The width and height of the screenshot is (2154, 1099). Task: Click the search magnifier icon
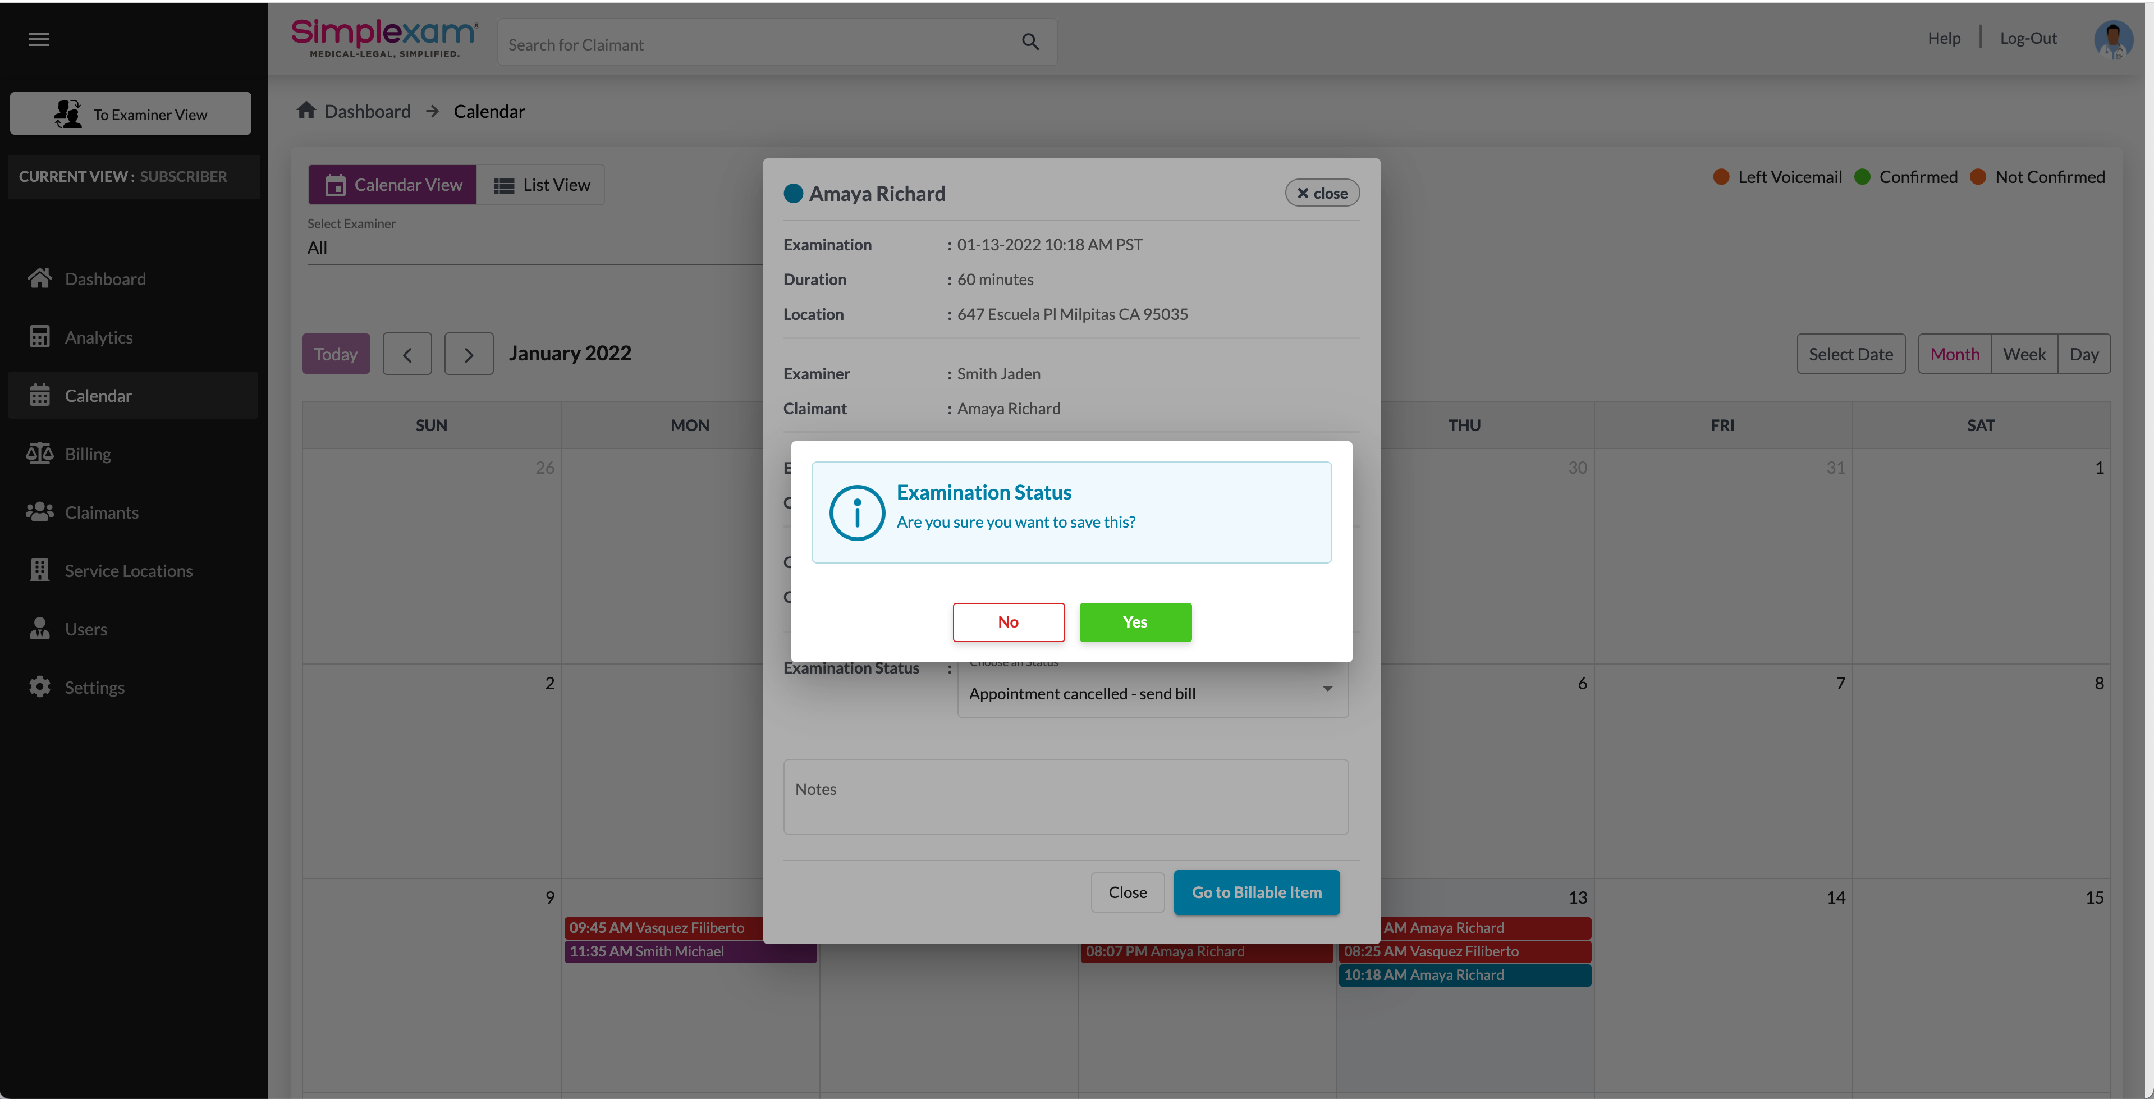(1030, 42)
